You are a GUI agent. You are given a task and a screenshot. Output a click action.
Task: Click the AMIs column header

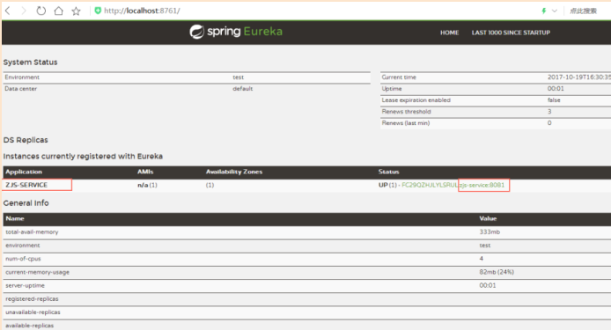tap(145, 172)
